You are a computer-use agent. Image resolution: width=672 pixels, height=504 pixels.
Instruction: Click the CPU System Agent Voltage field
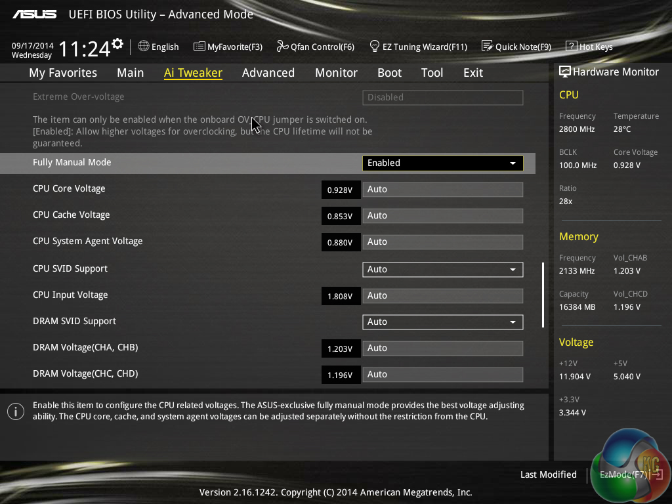point(443,241)
